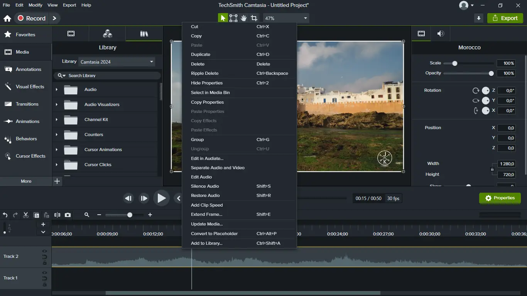Click the Split clip icon in timeline toolbar

57,215
